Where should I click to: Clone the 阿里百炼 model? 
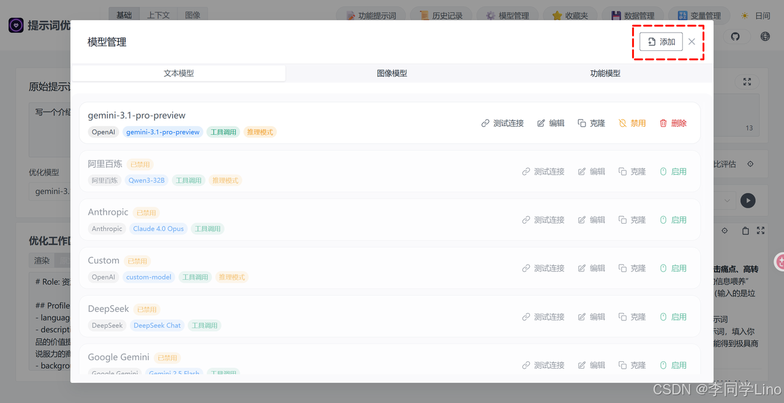coord(632,171)
